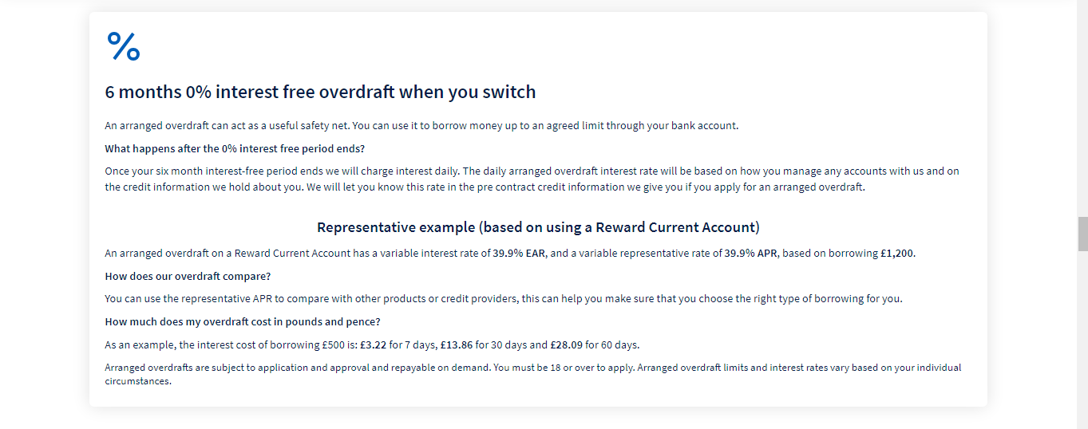Click the scrollbar track above the thumb
This screenshot has width=1088, height=429.
coord(1082,108)
